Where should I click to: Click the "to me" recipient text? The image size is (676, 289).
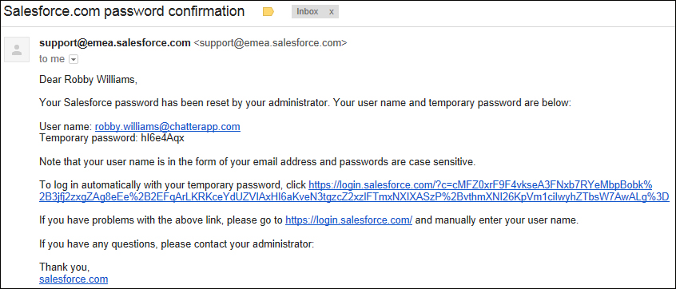pyautogui.click(x=52, y=59)
